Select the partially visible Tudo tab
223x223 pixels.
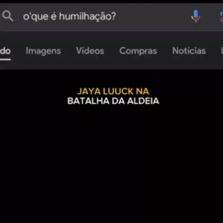pyautogui.click(x=5, y=51)
